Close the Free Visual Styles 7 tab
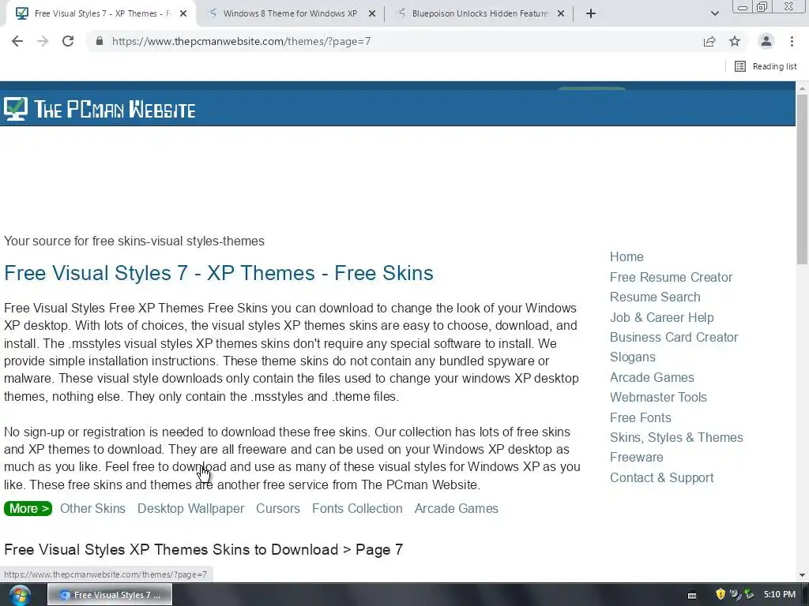809x606 pixels. [183, 13]
